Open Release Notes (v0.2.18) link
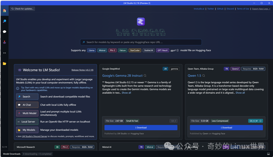Viewport: 273px width, 157px height. 82,70
